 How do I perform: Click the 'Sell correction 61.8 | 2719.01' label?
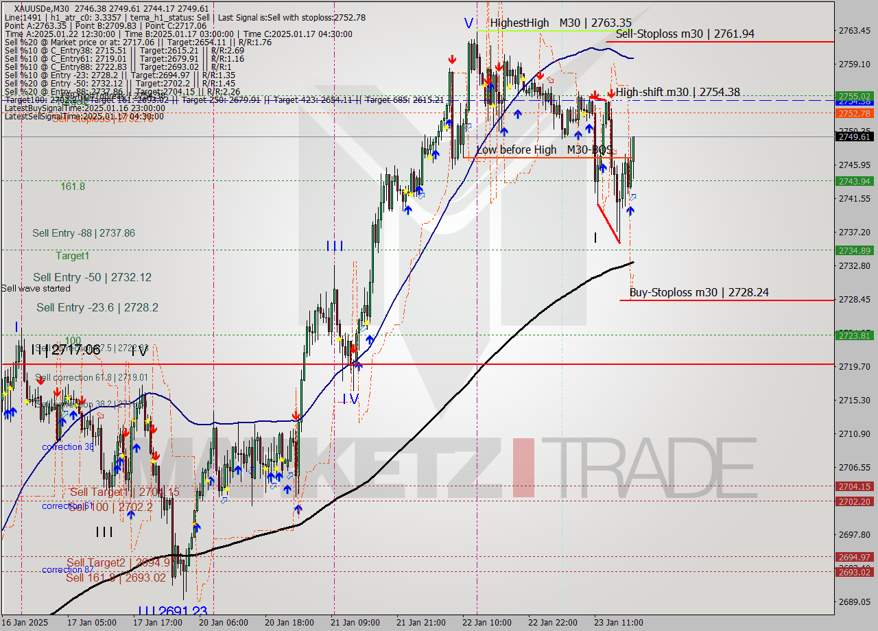(x=91, y=377)
